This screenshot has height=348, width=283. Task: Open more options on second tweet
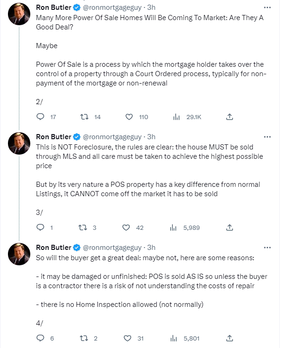267,137
